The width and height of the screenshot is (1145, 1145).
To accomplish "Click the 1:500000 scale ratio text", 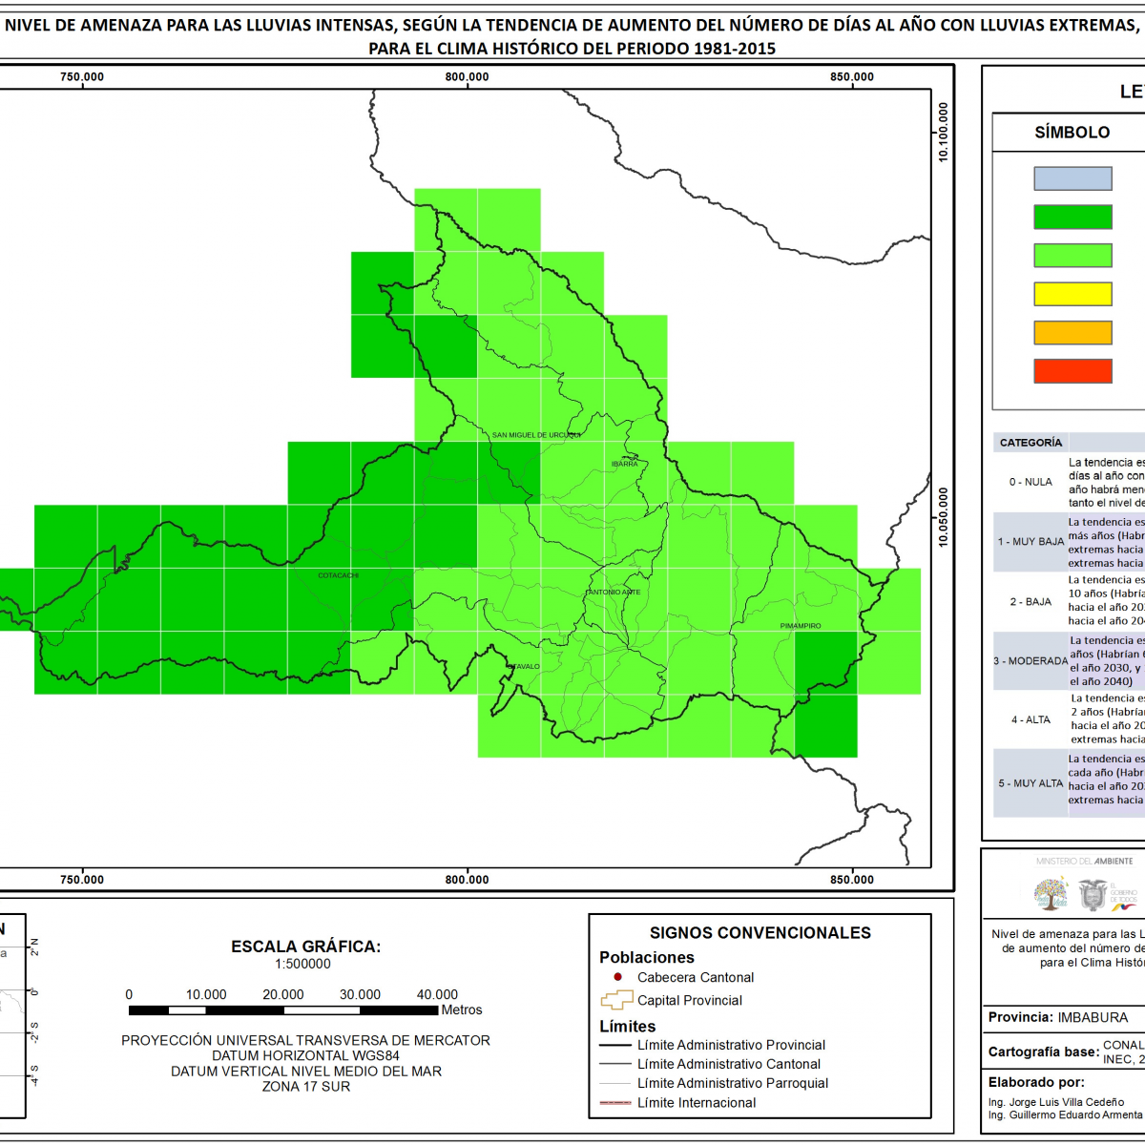I will click(x=303, y=964).
